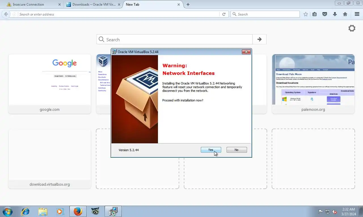Click the browser back arrow button
The width and height of the screenshot is (363, 217).
[6, 14]
